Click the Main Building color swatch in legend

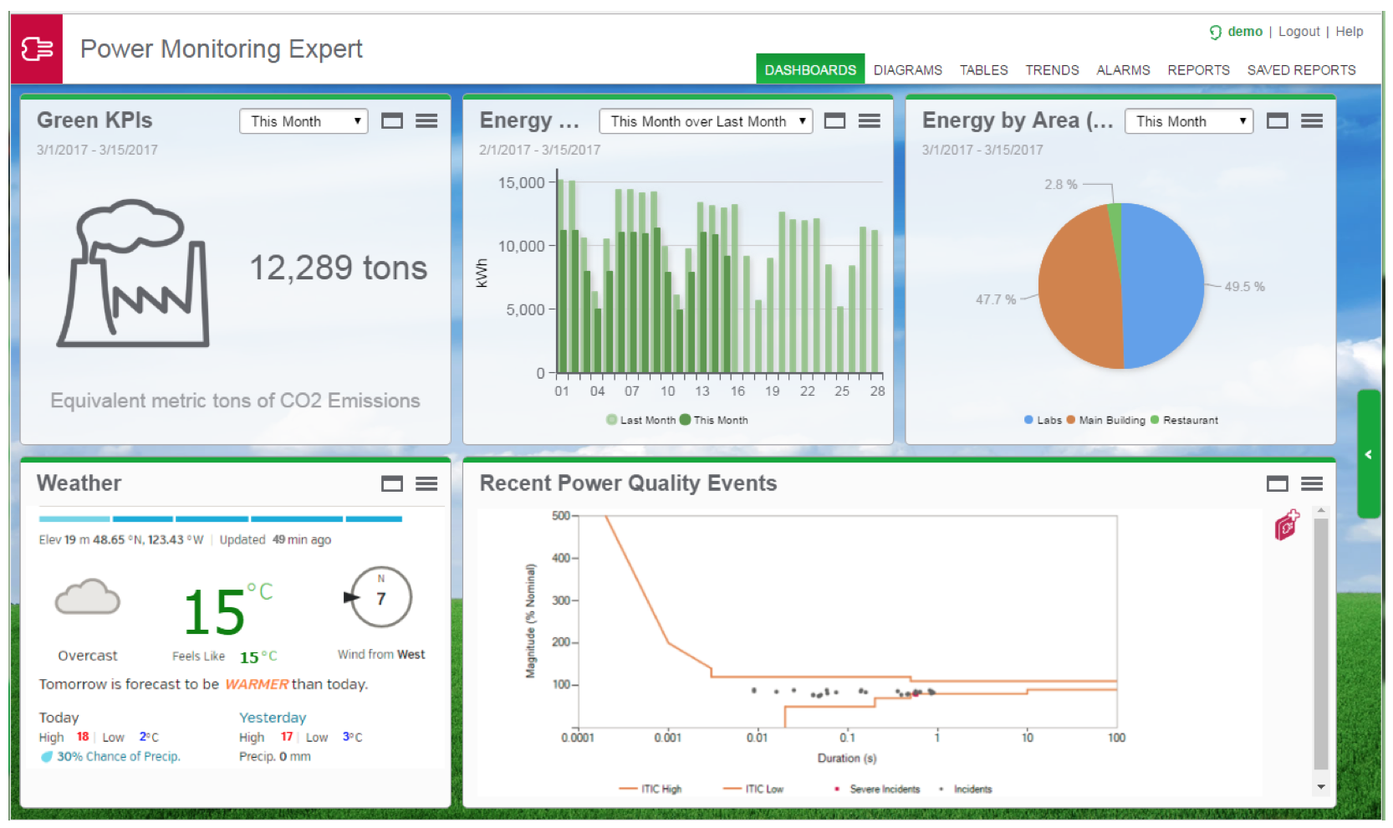1070,420
